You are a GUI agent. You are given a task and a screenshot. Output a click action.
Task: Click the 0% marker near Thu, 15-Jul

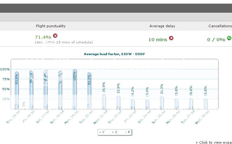(x=24, y=104)
